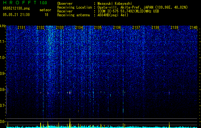The width and height of the screenshot is (201, 128).
Task: Click the 2135 time tick label
Action: coord(98,28)
